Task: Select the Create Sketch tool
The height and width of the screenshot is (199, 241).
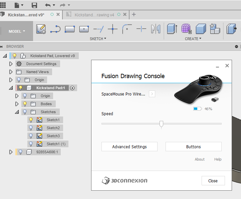Action: (x=41, y=29)
